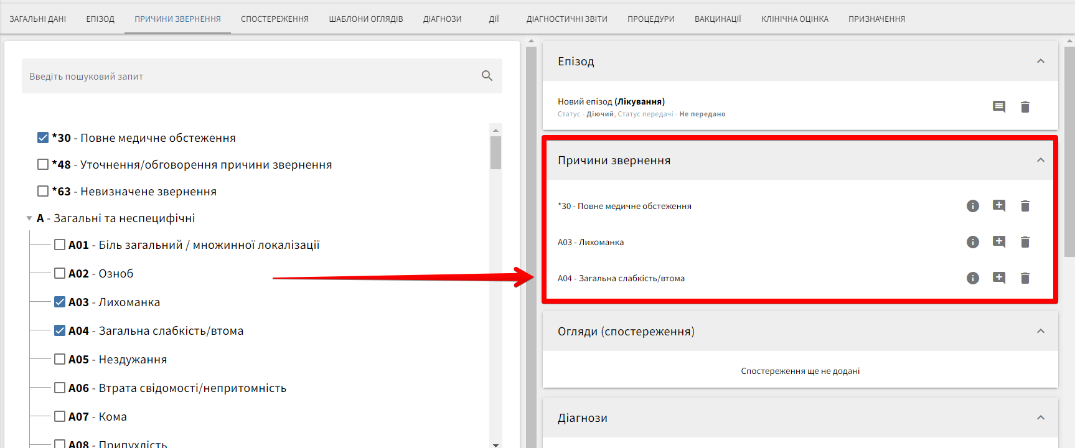Collapse the A - Загальні та неспецифічні tree
1075x448 pixels.
[29, 218]
